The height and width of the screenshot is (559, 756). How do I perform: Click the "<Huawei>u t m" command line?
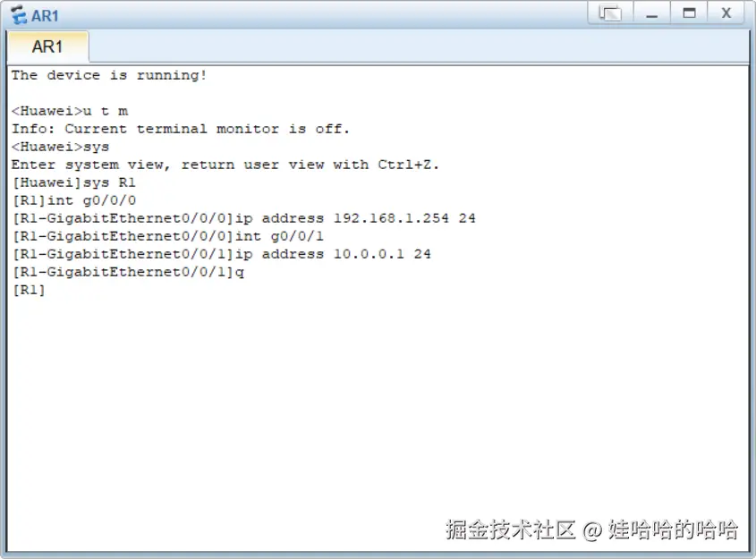(70, 111)
